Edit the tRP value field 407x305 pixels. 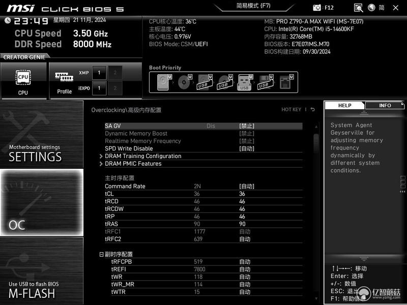pos(242,217)
